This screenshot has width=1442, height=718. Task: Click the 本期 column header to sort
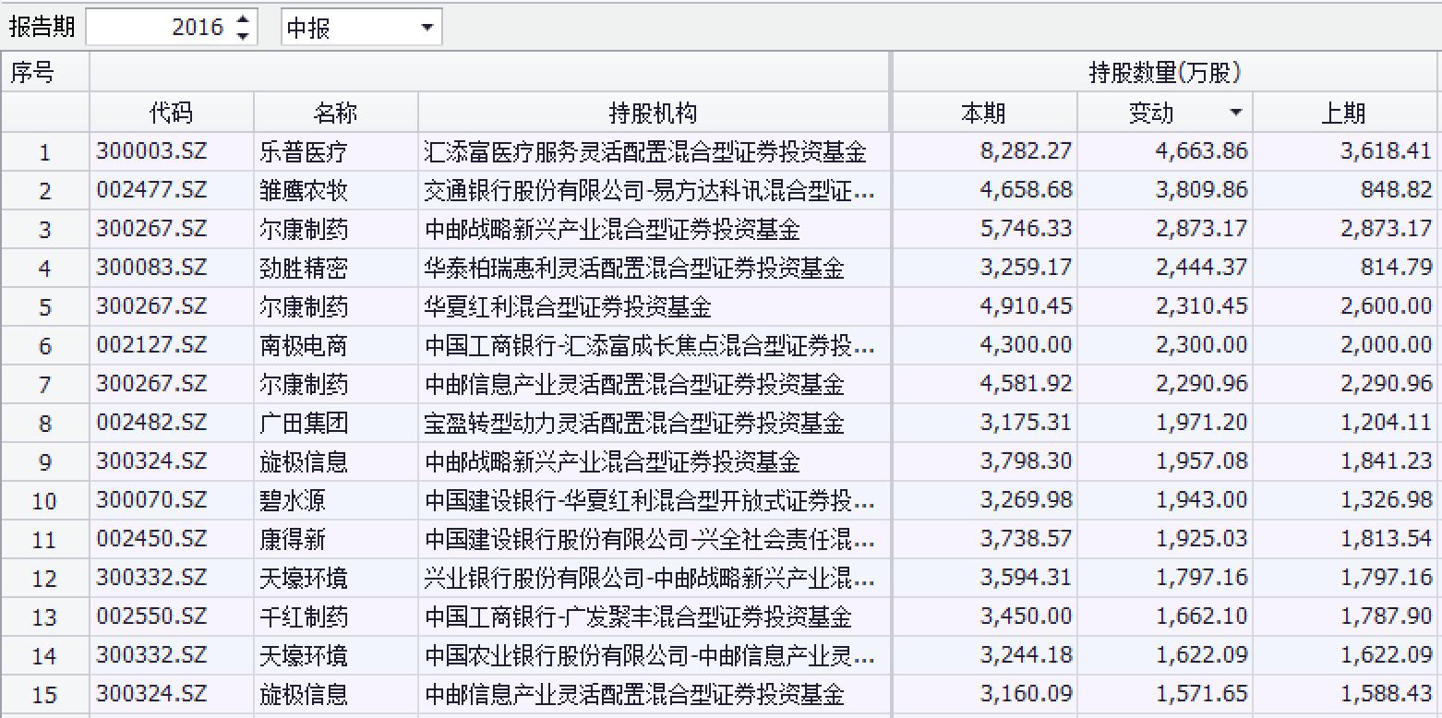click(983, 112)
